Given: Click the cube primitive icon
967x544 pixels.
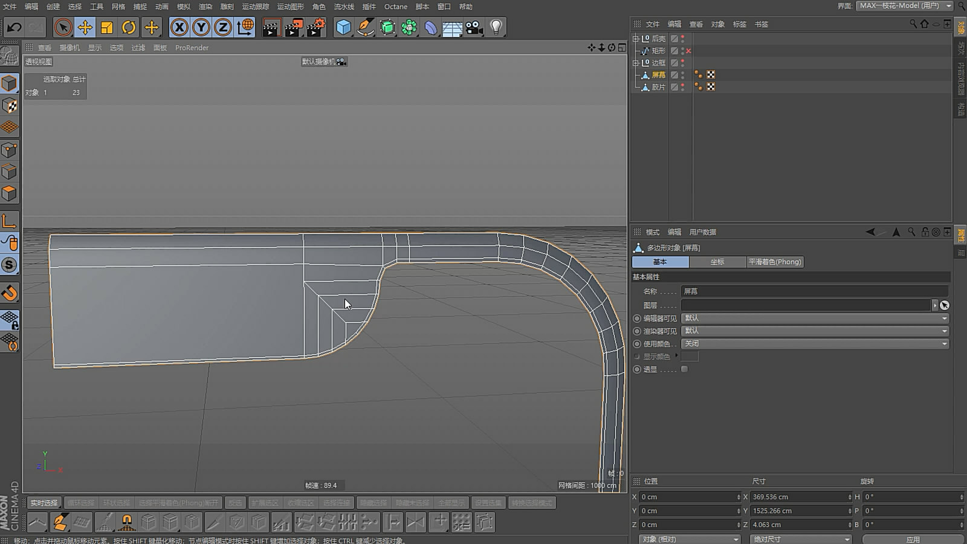Looking at the screenshot, I should tap(343, 27).
